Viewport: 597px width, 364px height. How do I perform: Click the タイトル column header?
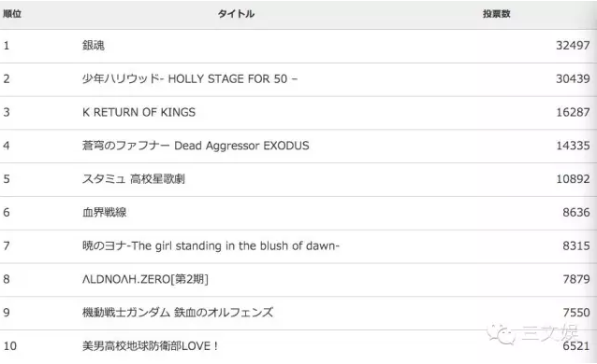click(x=236, y=14)
